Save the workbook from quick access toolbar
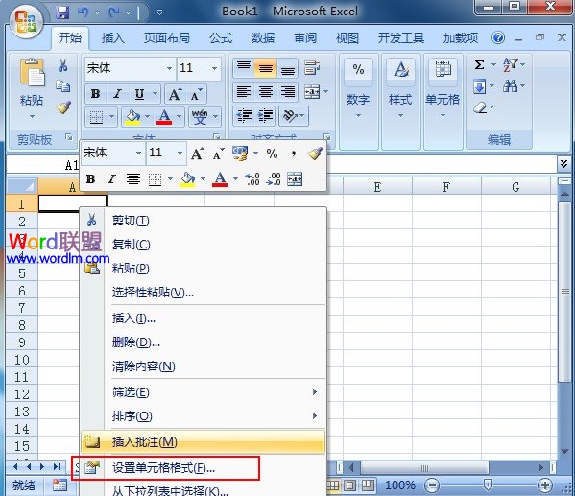Screen dimensions: 575x496 [x=62, y=12]
